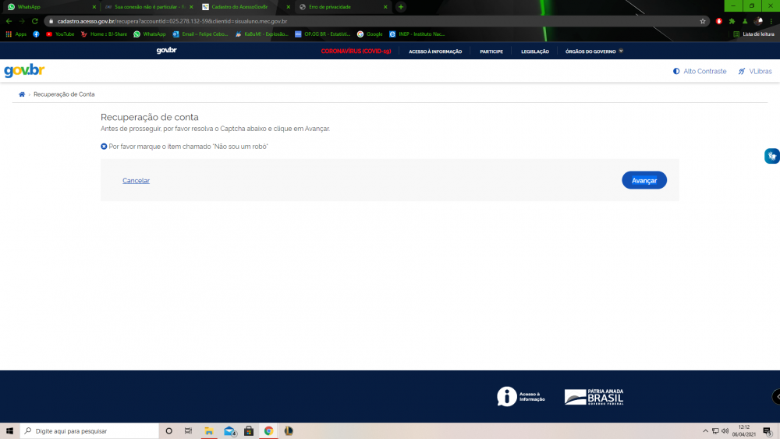The width and height of the screenshot is (780, 439).
Task: Open the Lista de leitura reading list
Action: (x=753, y=34)
